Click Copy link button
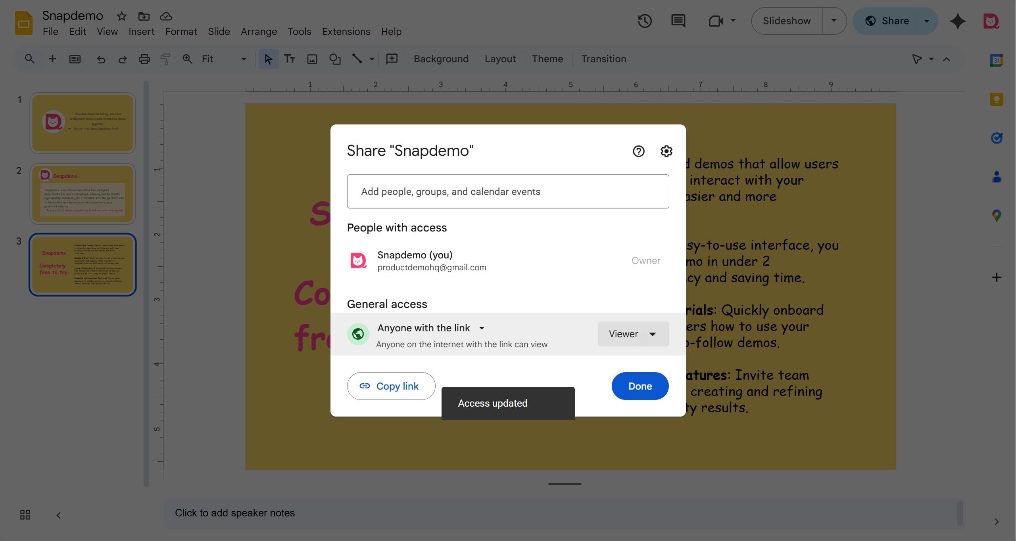Image resolution: width=1016 pixels, height=541 pixels. 391,386
